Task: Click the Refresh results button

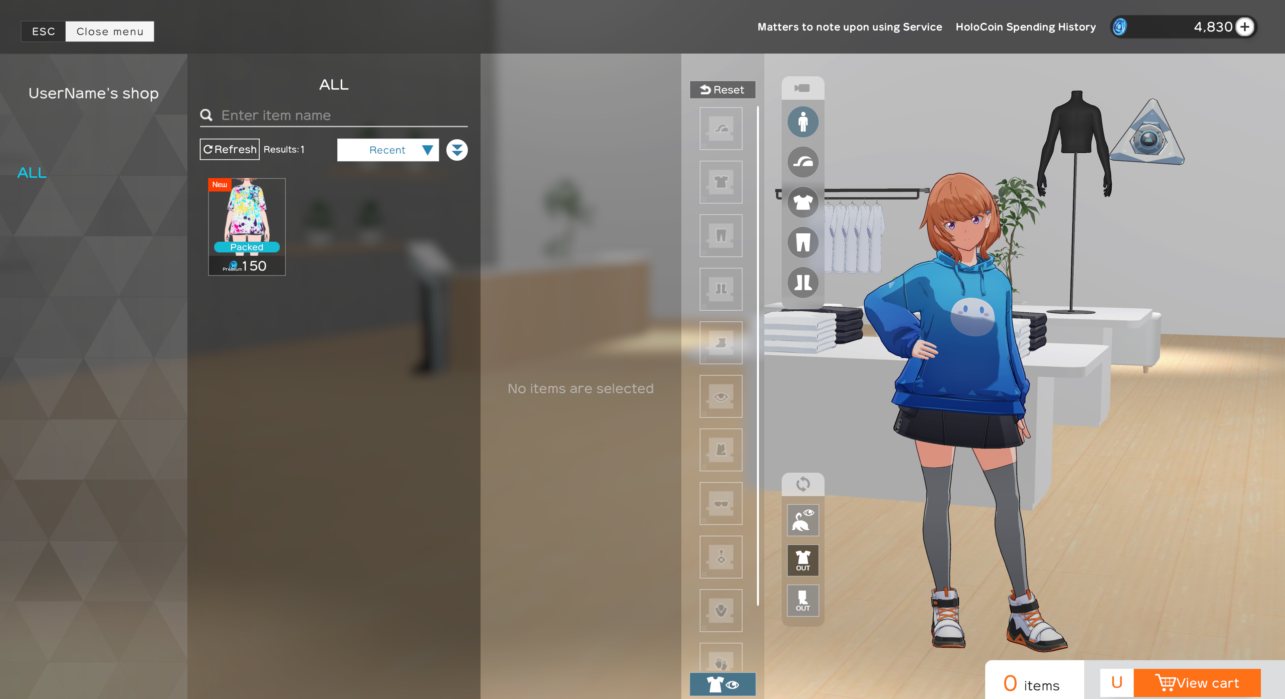Action: (x=230, y=149)
